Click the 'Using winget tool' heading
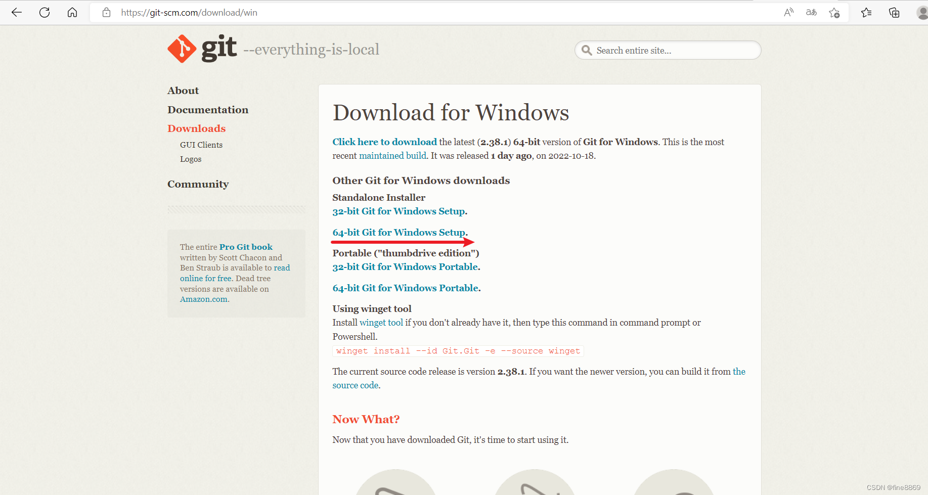This screenshot has height=495, width=928. 372,309
